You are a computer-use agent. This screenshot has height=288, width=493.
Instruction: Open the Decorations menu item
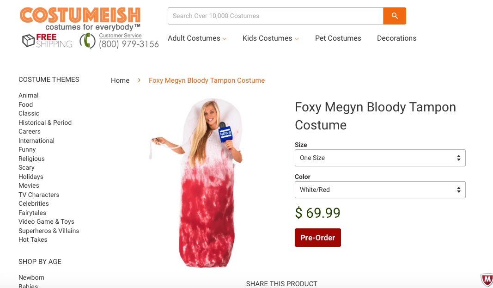[396, 38]
